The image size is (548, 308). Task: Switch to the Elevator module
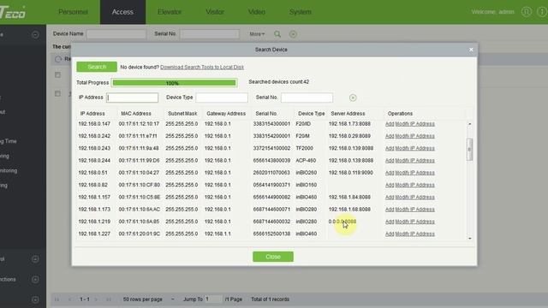[170, 12]
